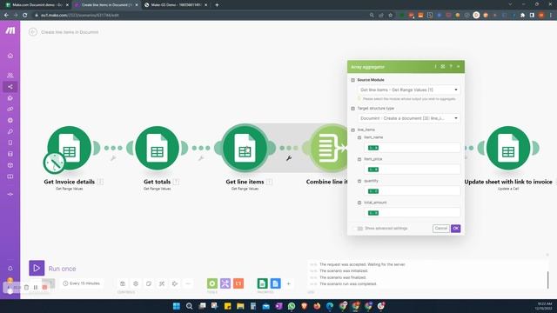Open the Team sidebar icon
This screenshot has height=313, width=557.
pos(10,76)
